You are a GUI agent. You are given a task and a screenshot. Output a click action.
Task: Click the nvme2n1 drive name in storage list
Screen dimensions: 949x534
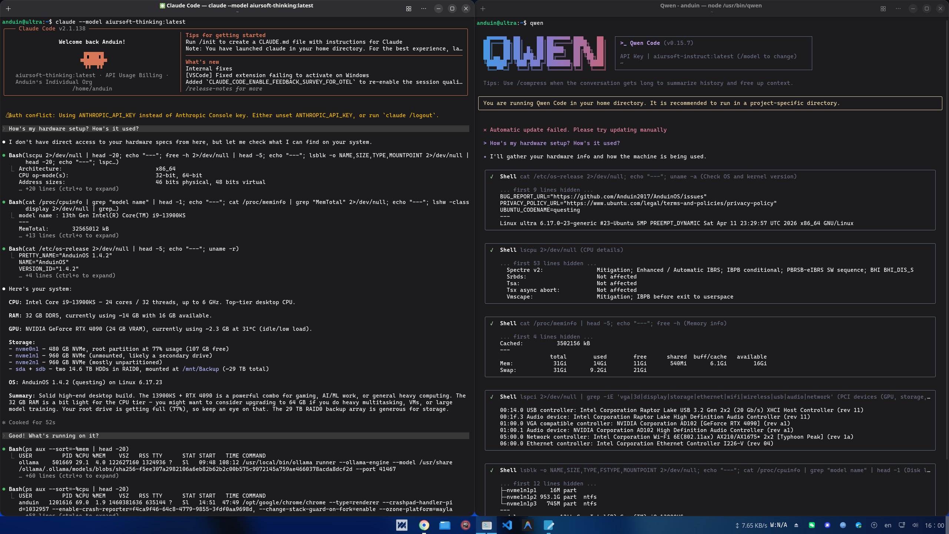click(27, 362)
